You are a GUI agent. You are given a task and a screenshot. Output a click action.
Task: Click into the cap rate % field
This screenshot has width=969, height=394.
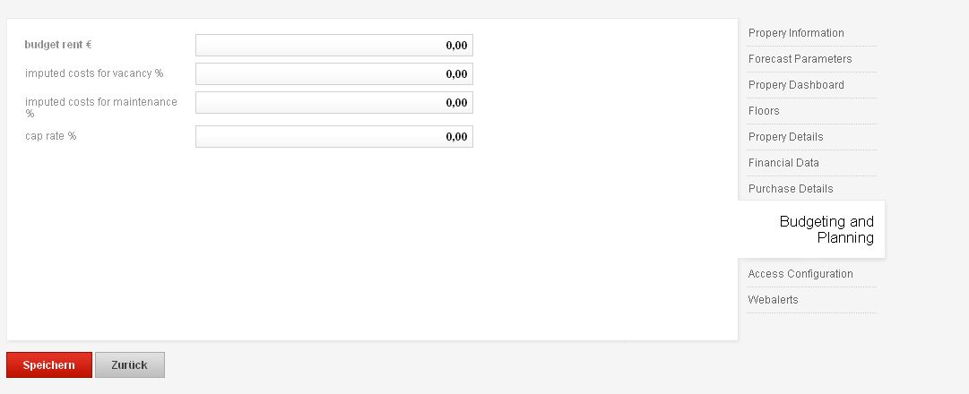[x=333, y=137]
